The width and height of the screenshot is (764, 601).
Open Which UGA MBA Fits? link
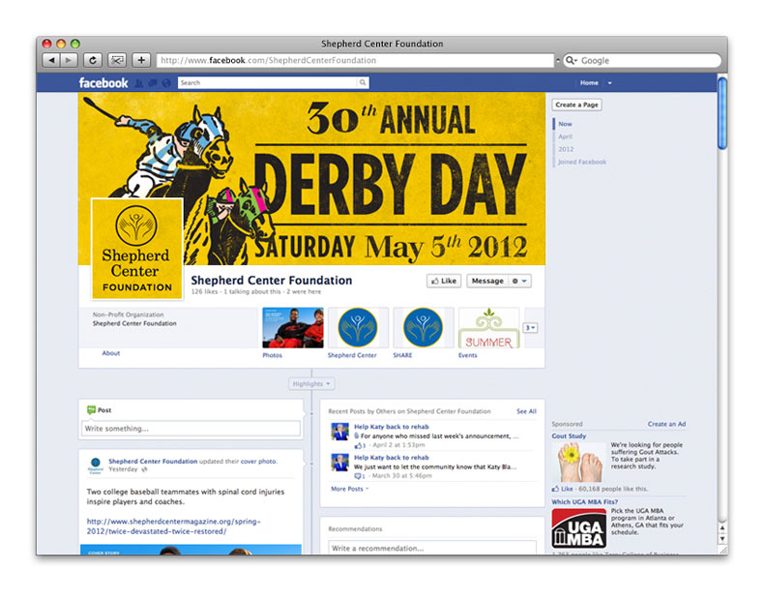pos(584,501)
